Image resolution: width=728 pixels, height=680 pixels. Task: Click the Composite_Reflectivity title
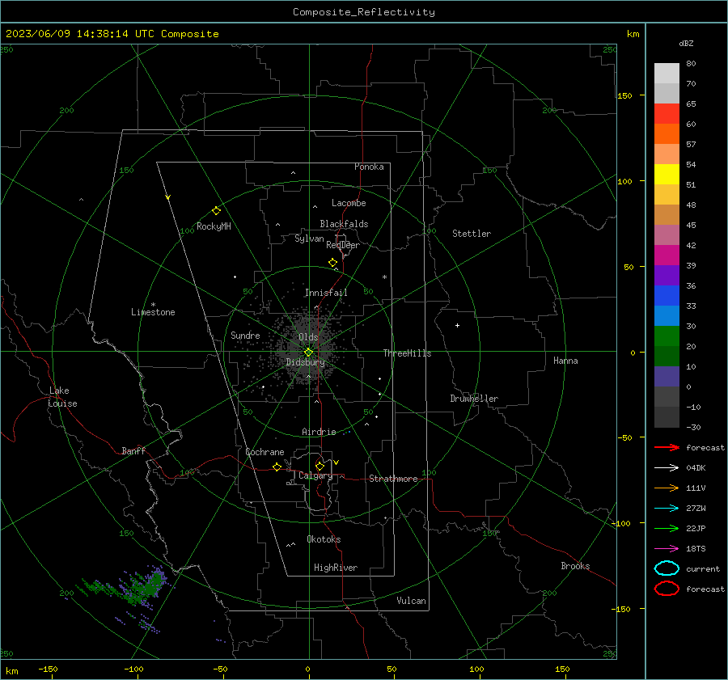[364, 12]
